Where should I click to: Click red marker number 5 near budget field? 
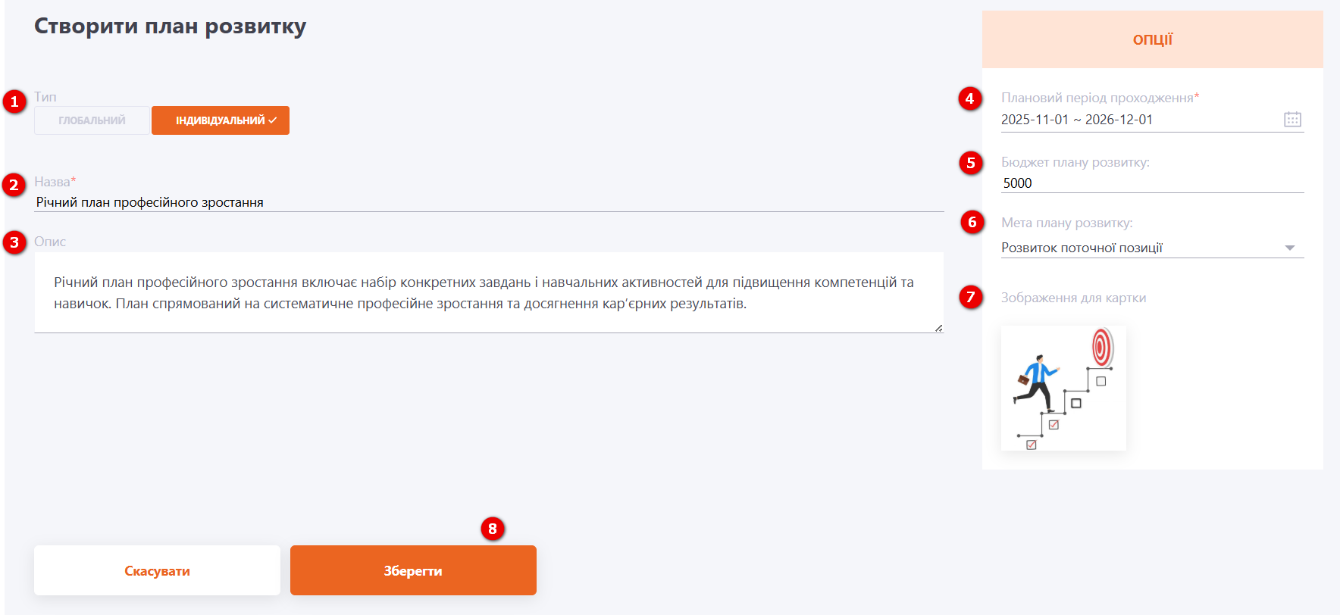click(x=970, y=163)
